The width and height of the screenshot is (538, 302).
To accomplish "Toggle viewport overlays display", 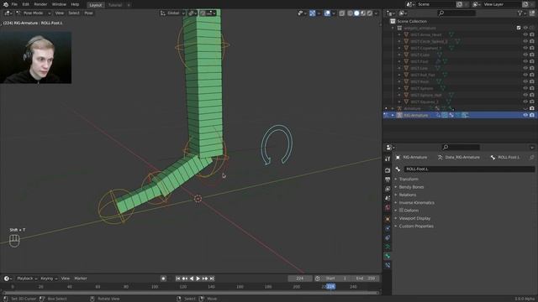I will (327, 13).
